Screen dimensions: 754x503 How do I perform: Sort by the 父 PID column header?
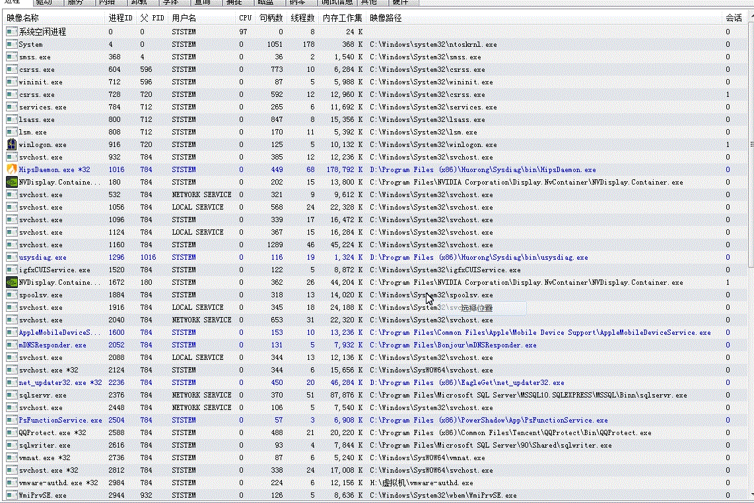pos(152,18)
